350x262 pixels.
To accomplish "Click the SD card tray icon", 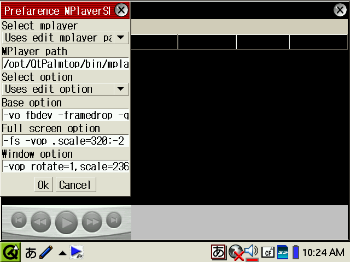I will click(x=283, y=252).
